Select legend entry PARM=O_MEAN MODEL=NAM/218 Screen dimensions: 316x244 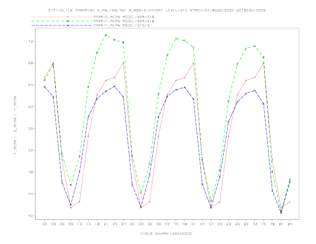(x=124, y=17)
